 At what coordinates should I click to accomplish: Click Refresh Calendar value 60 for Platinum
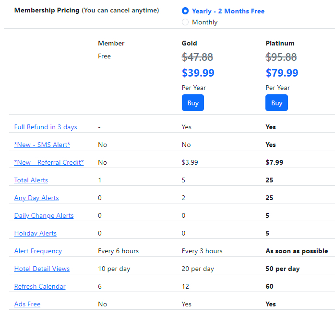[269, 286]
